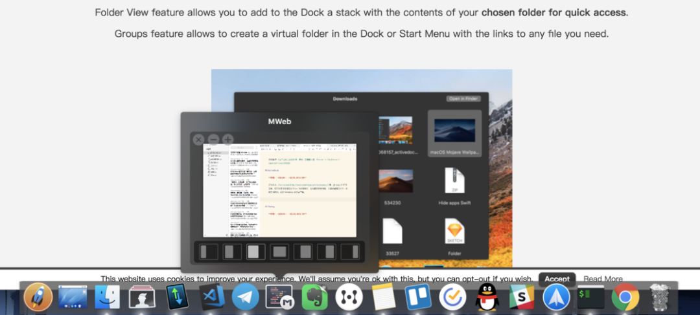Click plus button on MWeb preview
The image size is (700, 315).
point(227,140)
